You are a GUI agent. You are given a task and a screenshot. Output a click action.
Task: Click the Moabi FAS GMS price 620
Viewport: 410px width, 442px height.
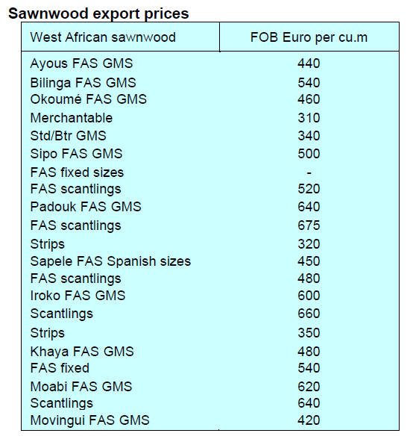point(309,387)
